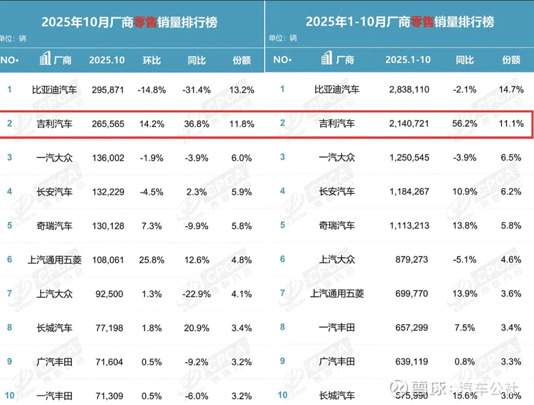The height and width of the screenshot is (405, 534).
Task: Select 长城汽车 in the October ranking
Action: pyautogui.click(x=55, y=328)
